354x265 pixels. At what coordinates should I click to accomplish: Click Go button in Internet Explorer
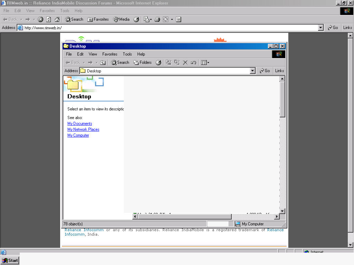point(333,28)
